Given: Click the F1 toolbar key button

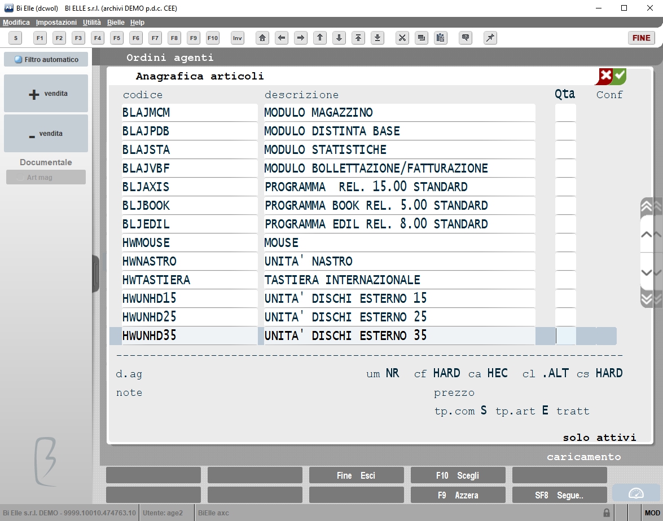Looking at the screenshot, I should [x=39, y=38].
